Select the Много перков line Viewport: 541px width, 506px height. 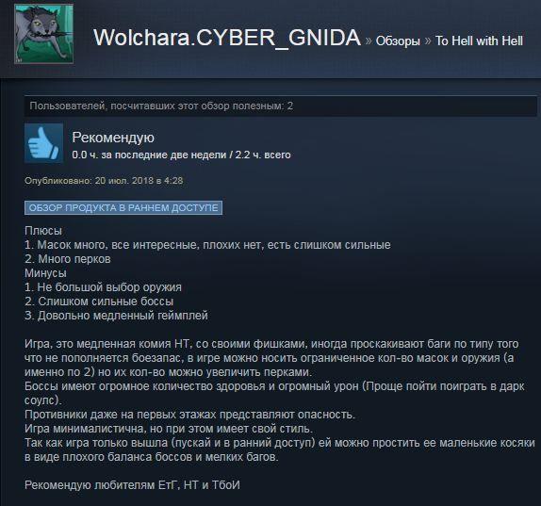[68, 259]
